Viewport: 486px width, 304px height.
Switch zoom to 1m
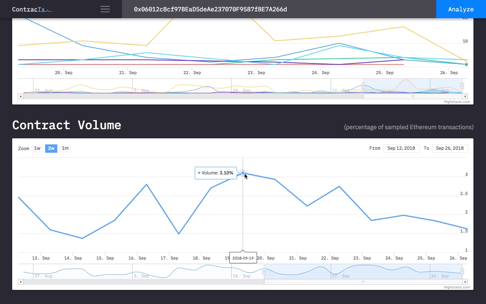coord(65,148)
